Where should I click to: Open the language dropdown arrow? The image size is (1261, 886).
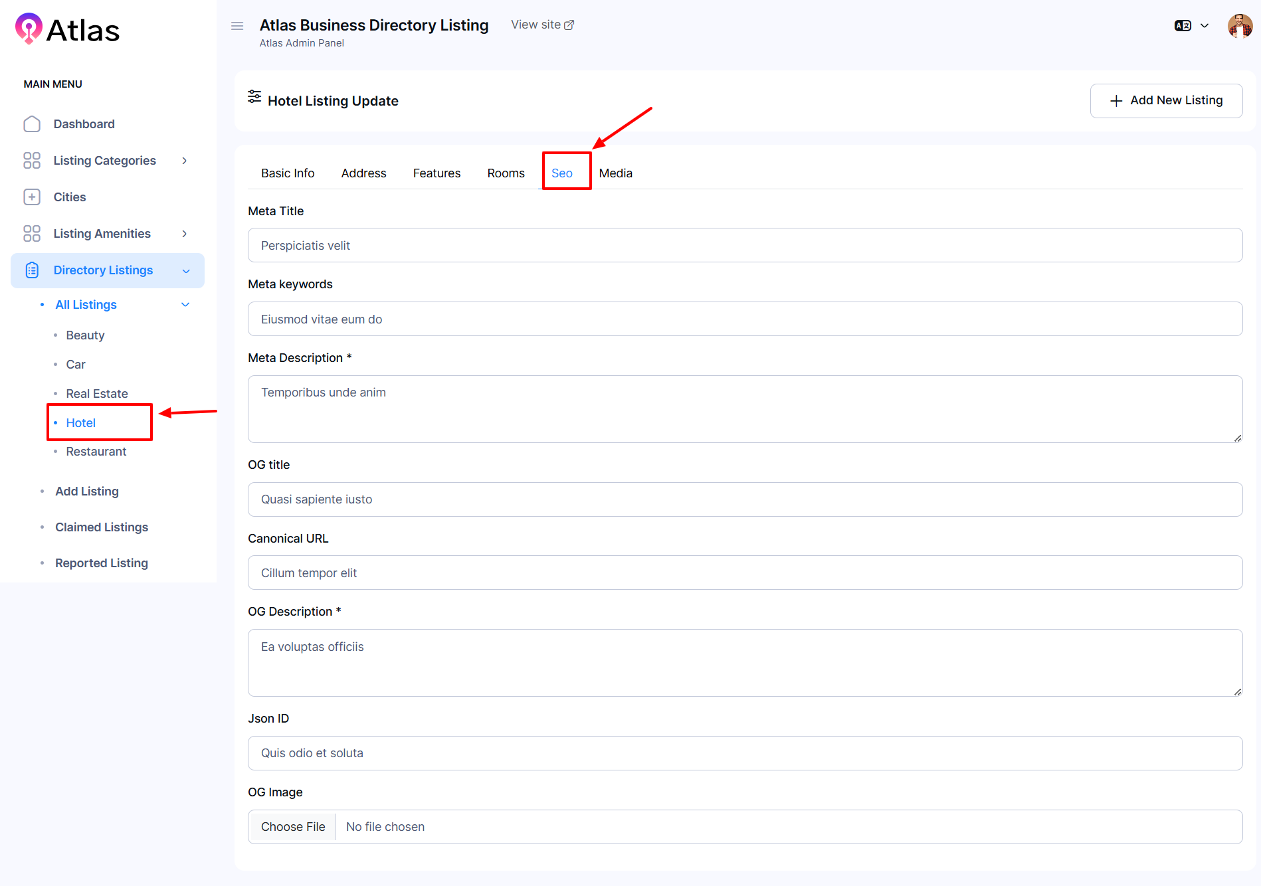pos(1205,26)
